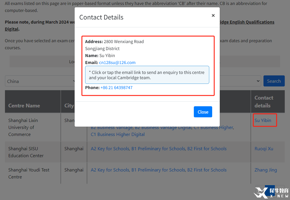Image resolution: width=290 pixels, height=200 pixels.
Task: Click the Centre Name column header
Action: click(24, 106)
